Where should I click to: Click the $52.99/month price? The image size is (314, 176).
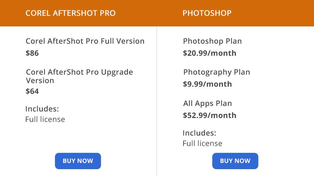coord(210,115)
